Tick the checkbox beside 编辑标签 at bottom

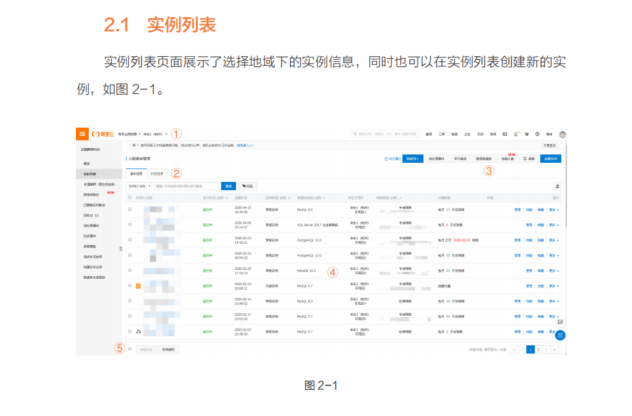point(130,348)
